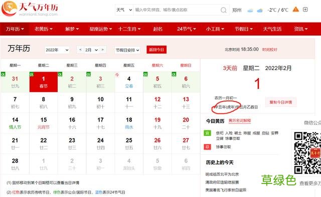Screen dimensions: 321x197
Task: Open the 天气生活 navigation item
Action: 272,29
